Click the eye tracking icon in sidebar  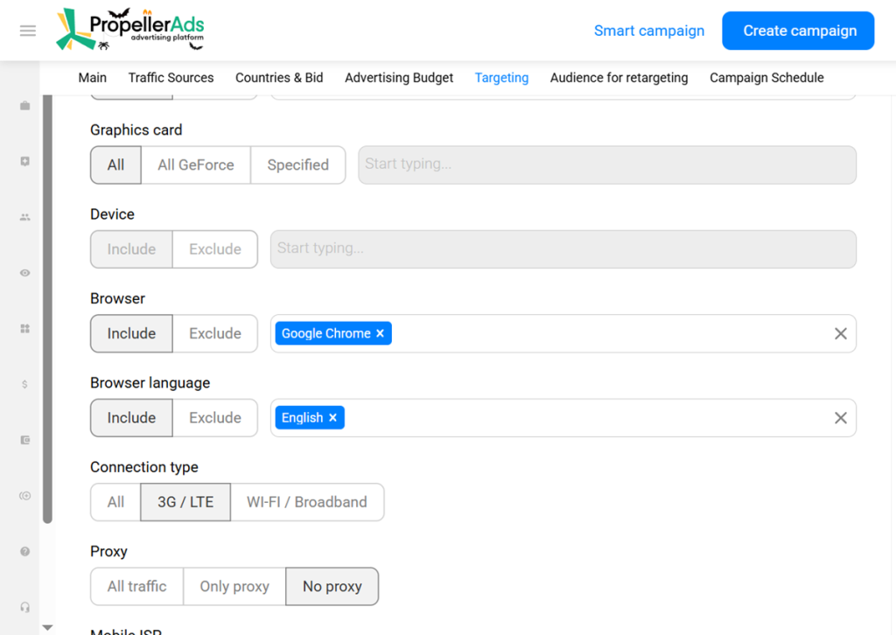tap(24, 272)
